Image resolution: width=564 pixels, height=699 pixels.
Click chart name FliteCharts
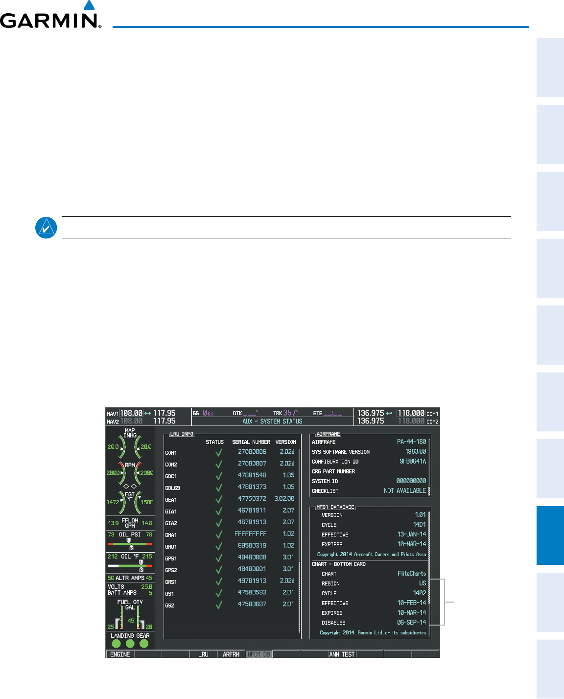(412, 573)
